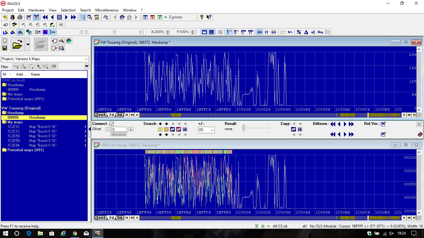The width and height of the screenshot is (424, 238).
Task: Open the Hardware menu
Action: [x=36, y=10]
